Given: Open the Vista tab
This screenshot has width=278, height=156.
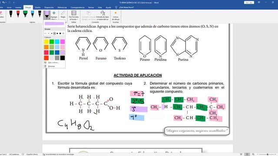Looking at the screenshot, I should (100, 7).
